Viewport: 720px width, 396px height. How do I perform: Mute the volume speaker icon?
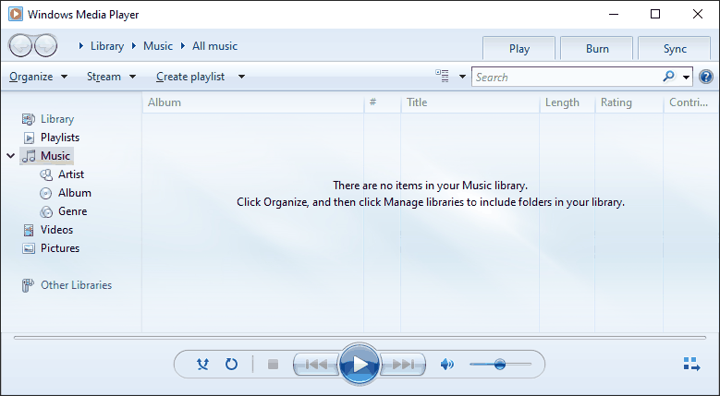tap(446, 365)
